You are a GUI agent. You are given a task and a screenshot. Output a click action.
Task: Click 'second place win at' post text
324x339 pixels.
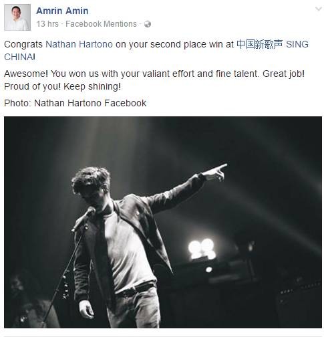[192, 44]
